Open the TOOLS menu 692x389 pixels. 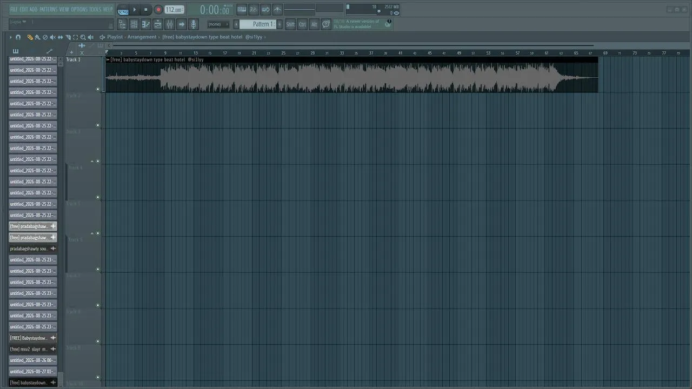(x=95, y=10)
